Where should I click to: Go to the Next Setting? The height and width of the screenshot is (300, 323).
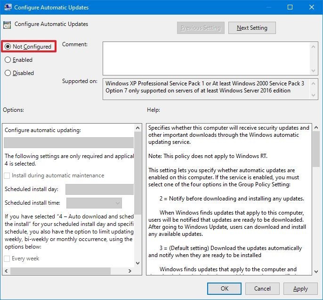(x=252, y=28)
